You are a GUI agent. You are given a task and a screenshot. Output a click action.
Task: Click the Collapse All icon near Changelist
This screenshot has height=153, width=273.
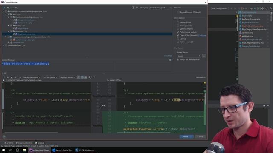point(137,8)
